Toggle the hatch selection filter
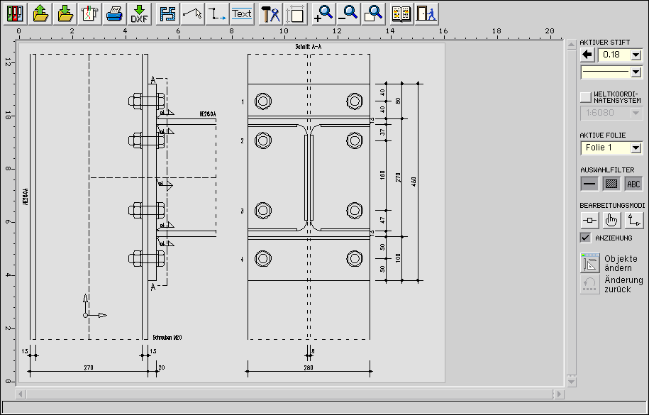649x415 pixels. click(x=611, y=184)
